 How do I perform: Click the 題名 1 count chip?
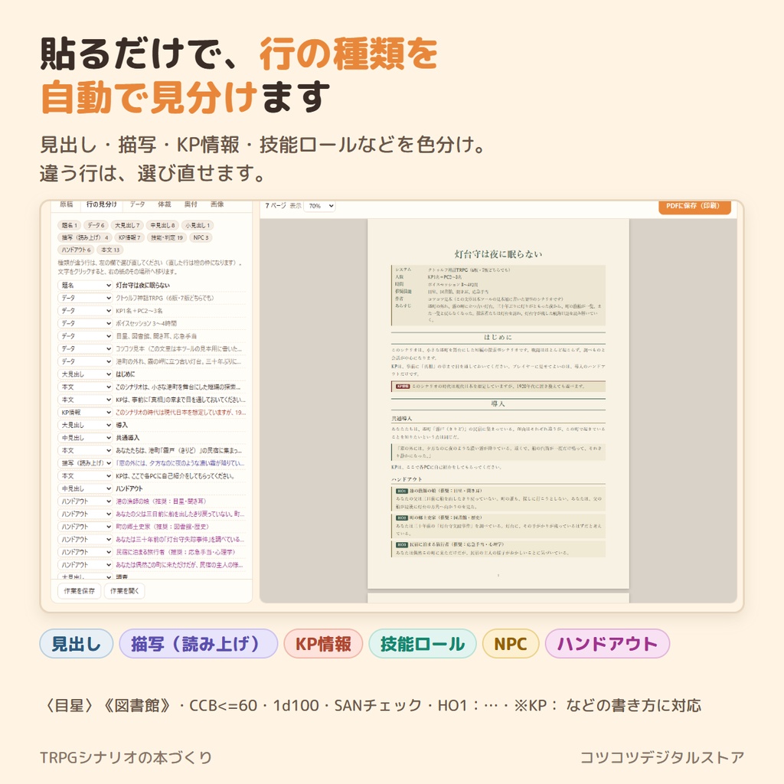click(x=70, y=226)
